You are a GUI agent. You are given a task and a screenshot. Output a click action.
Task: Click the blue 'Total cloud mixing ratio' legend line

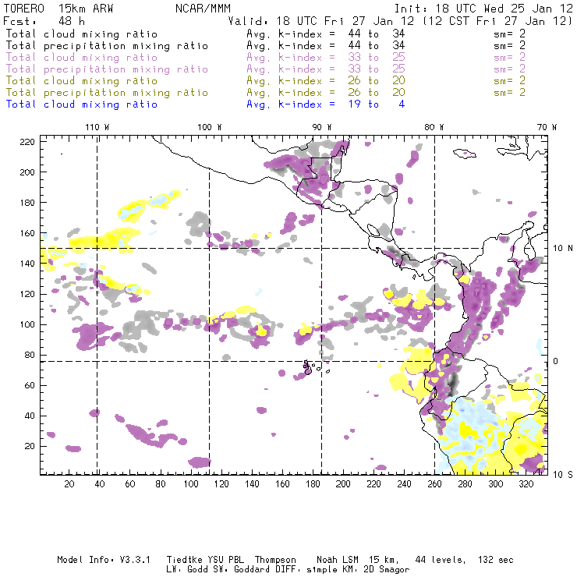82,104
